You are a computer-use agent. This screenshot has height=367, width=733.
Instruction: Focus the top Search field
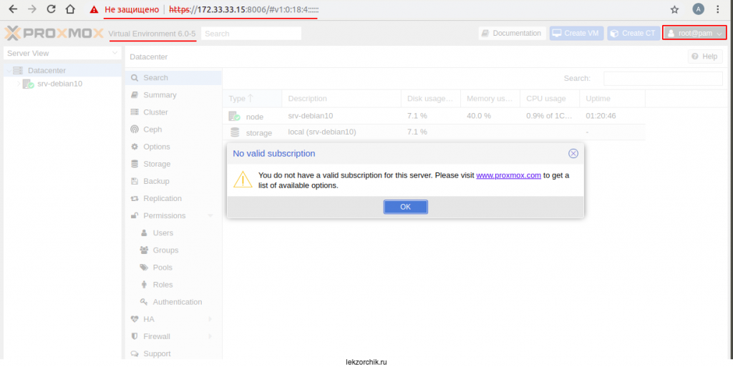tap(251, 34)
